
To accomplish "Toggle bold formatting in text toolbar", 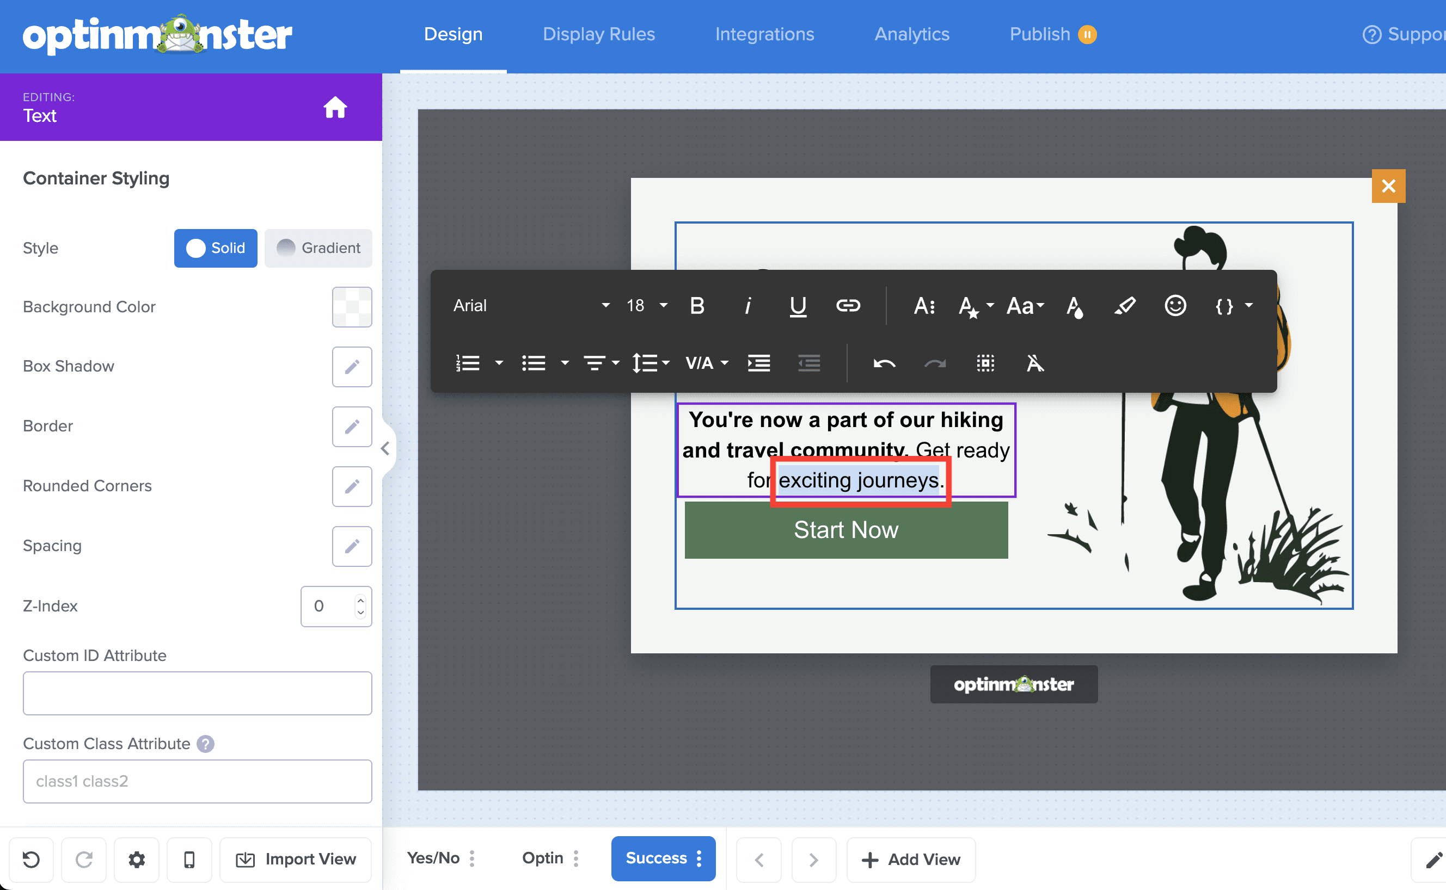I will point(697,306).
